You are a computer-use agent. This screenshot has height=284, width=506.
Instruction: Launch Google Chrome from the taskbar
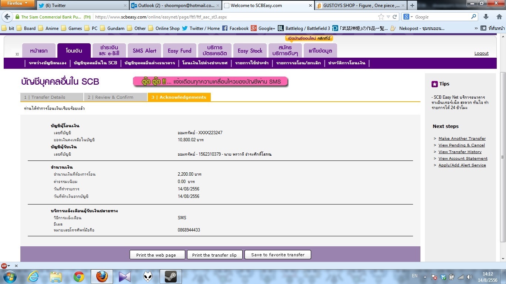pyautogui.click(x=79, y=277)
